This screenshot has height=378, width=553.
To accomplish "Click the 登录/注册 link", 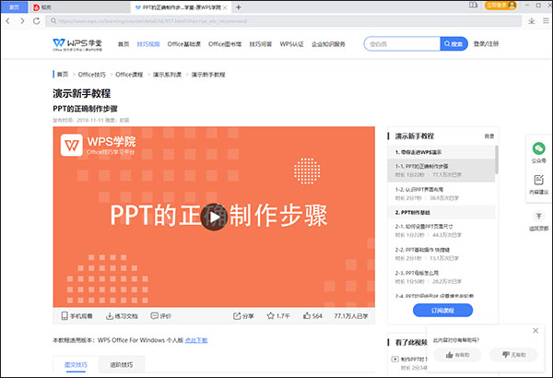I will click(x=486, y=43).
